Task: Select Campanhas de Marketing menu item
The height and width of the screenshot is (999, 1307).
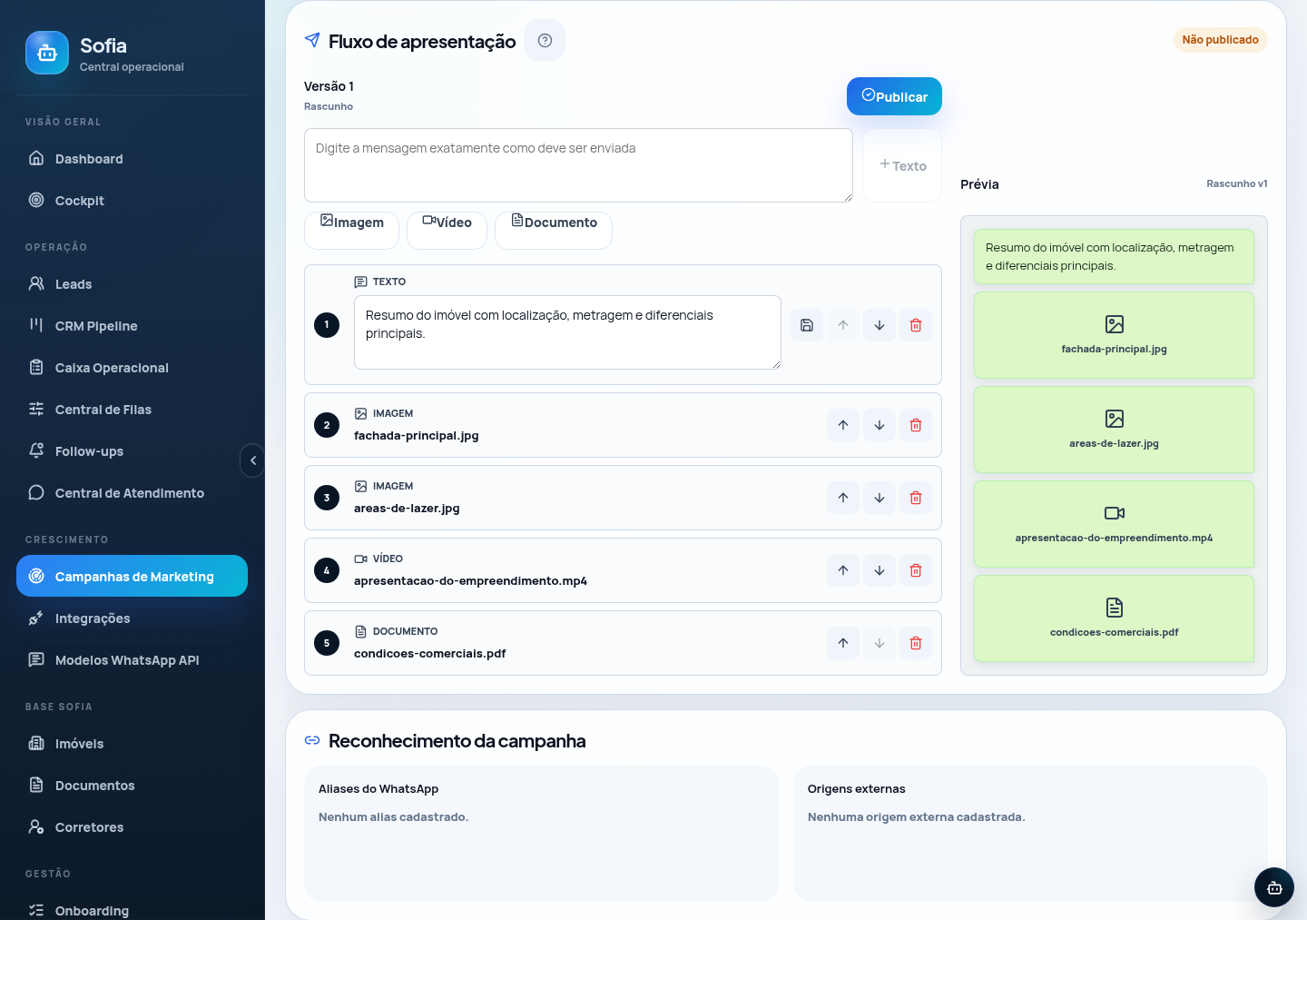Action: tap(132, 576)
